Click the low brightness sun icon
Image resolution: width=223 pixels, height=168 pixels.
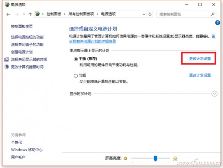click(x=126, y=159)
